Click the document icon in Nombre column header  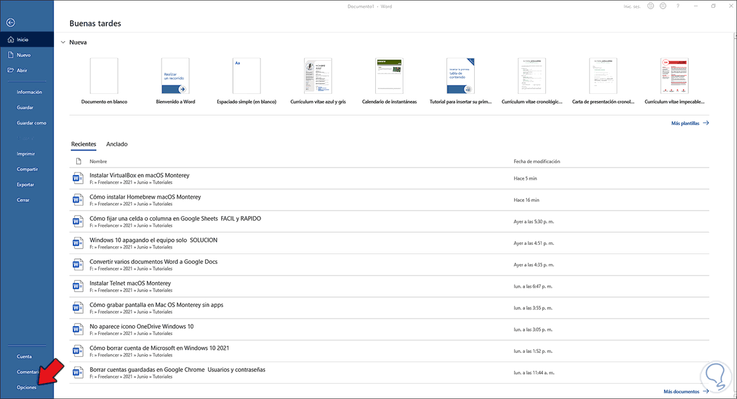click(x=78, y=161)
